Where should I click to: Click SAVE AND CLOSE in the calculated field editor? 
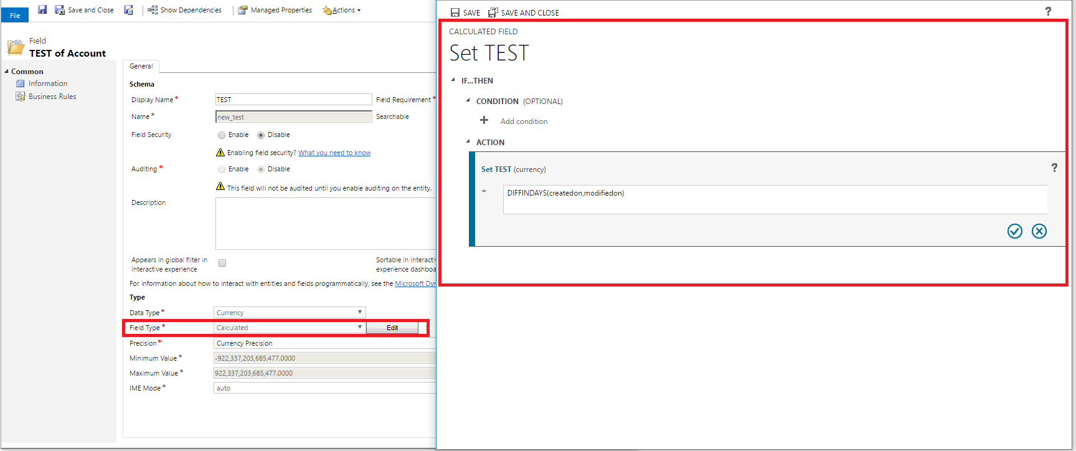[524, 12]
